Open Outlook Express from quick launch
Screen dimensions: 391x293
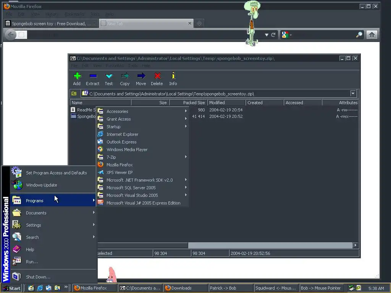48,288
